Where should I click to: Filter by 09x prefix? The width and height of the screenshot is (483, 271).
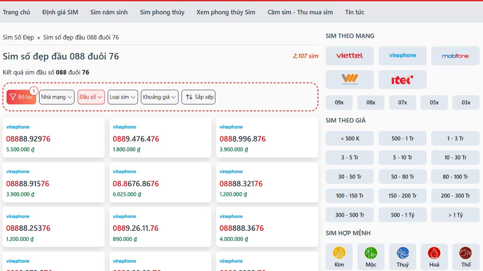339,102
